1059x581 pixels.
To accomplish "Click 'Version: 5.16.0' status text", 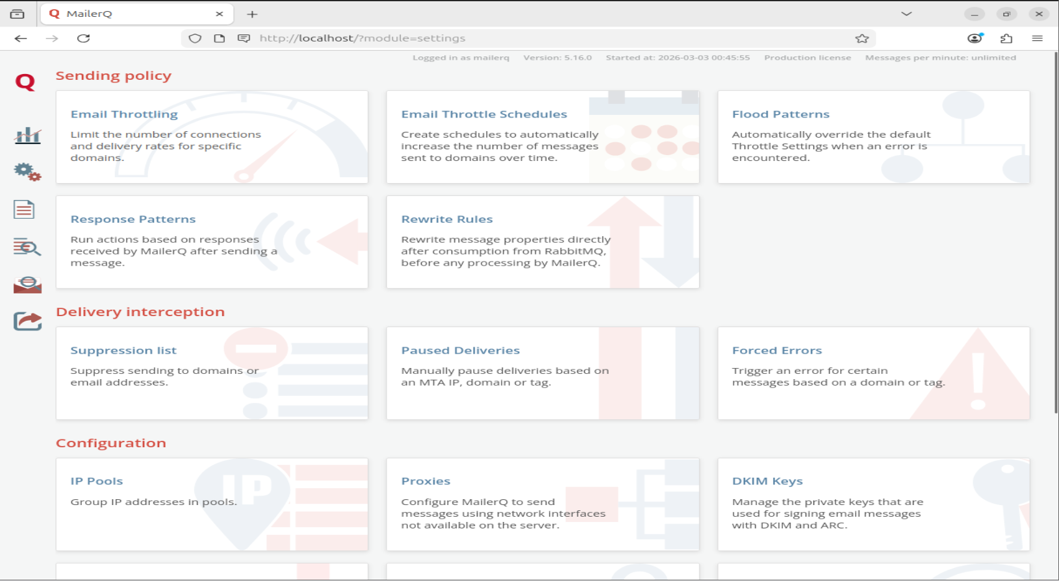I will pos(557,58).
